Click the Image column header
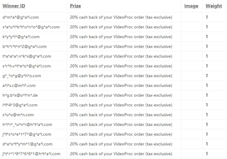The height and width of the screenshot is (159, 227). (191, 6)
